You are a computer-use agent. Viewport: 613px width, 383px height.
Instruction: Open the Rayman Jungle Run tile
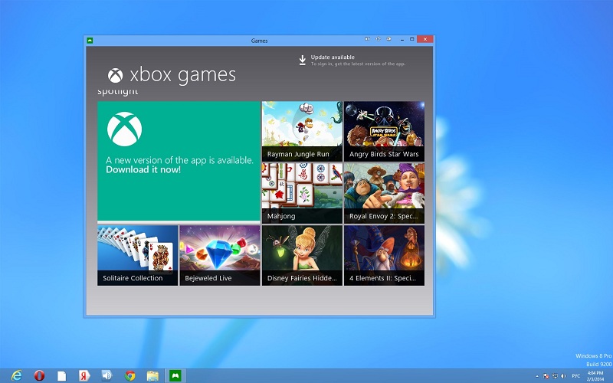click(302, 131)
